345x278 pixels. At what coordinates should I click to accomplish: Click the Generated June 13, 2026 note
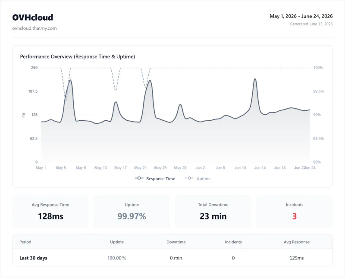point(311,24)
